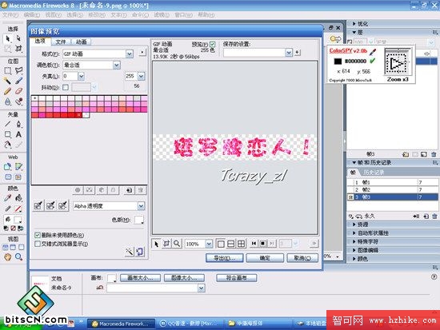Click the Line tool
440x330 pixels.
(7, 124)
